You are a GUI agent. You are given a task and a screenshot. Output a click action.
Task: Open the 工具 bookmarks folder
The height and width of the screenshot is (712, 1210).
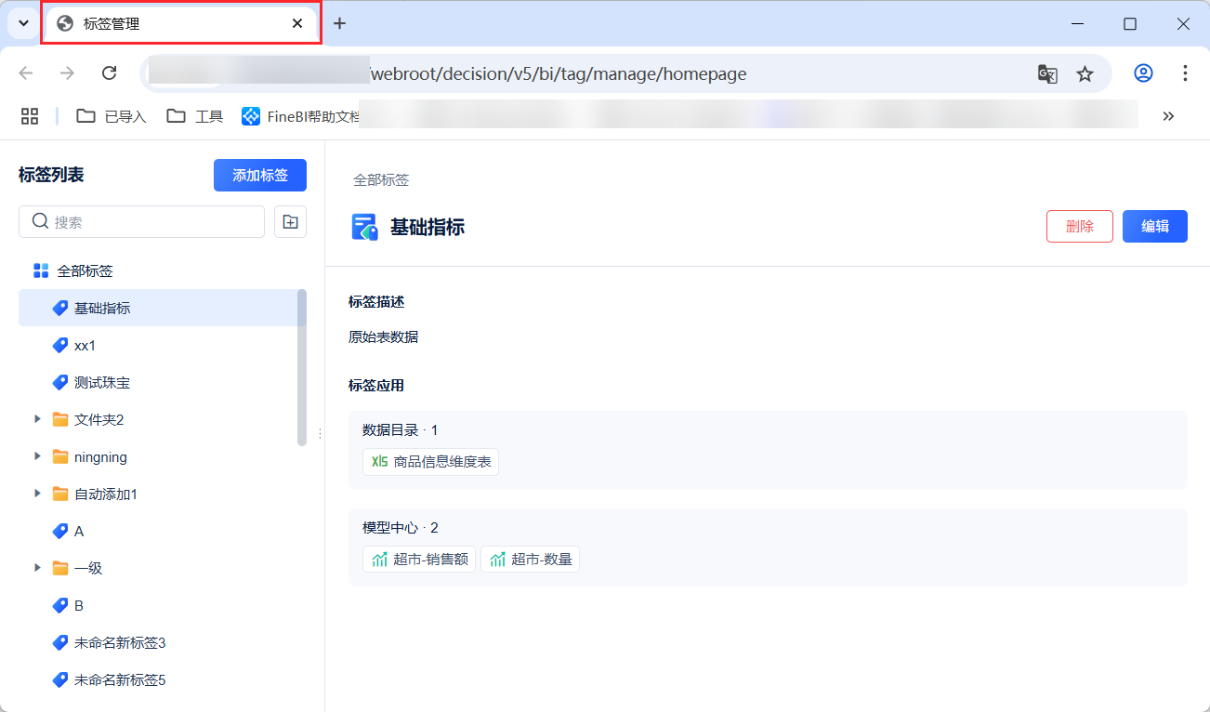[195, 115]
